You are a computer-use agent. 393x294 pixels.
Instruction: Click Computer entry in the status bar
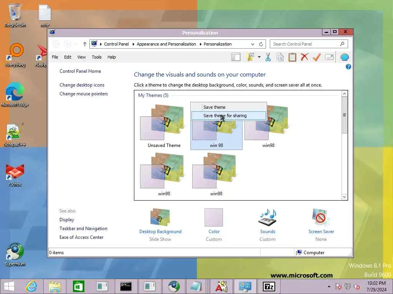point(310,253)
